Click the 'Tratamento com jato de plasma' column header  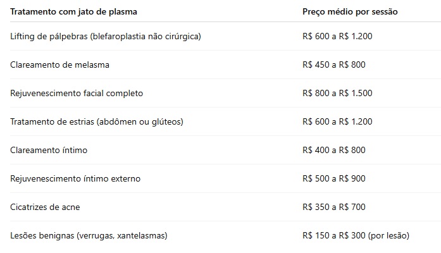pos(73,11)
